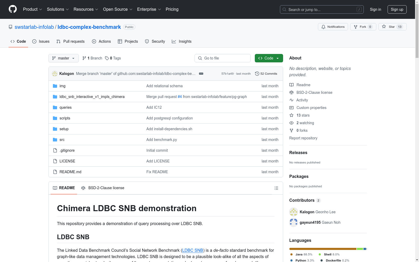The image size is (419, 262).
Task: Click the star icon next to 13 stars
Action: (291, 115)
